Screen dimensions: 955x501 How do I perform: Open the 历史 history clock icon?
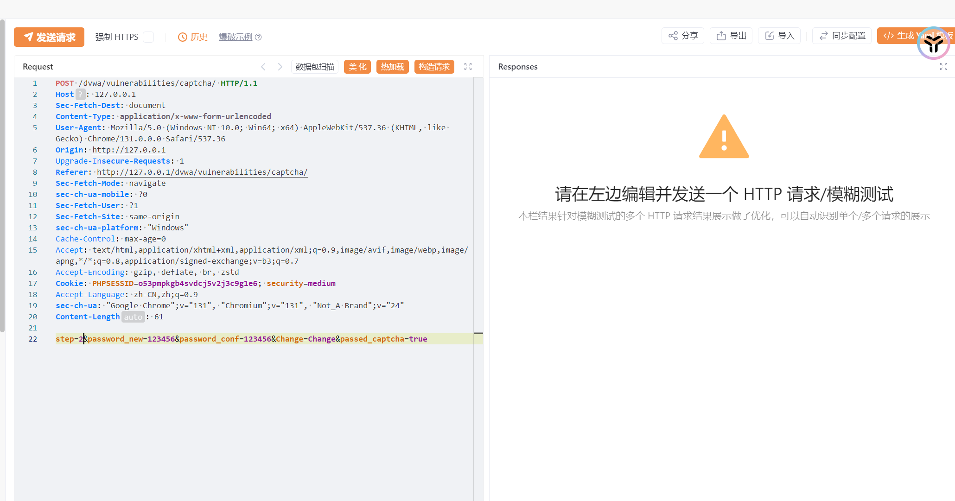[x=183, y=37]
